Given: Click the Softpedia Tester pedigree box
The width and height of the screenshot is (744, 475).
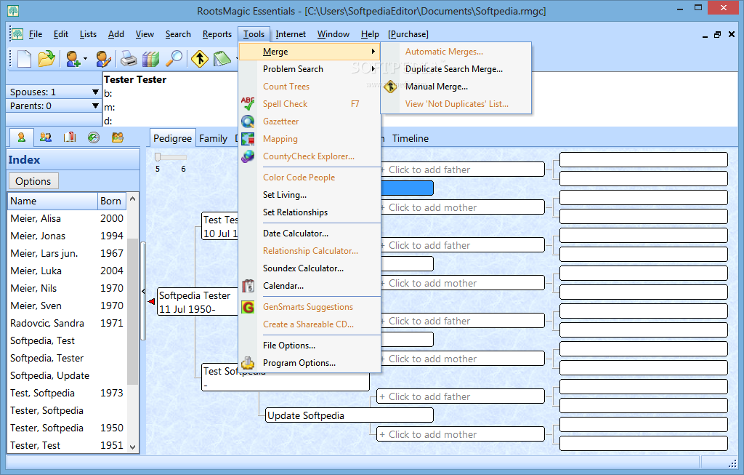Looking at the screenshot, I should pos(198,302).
